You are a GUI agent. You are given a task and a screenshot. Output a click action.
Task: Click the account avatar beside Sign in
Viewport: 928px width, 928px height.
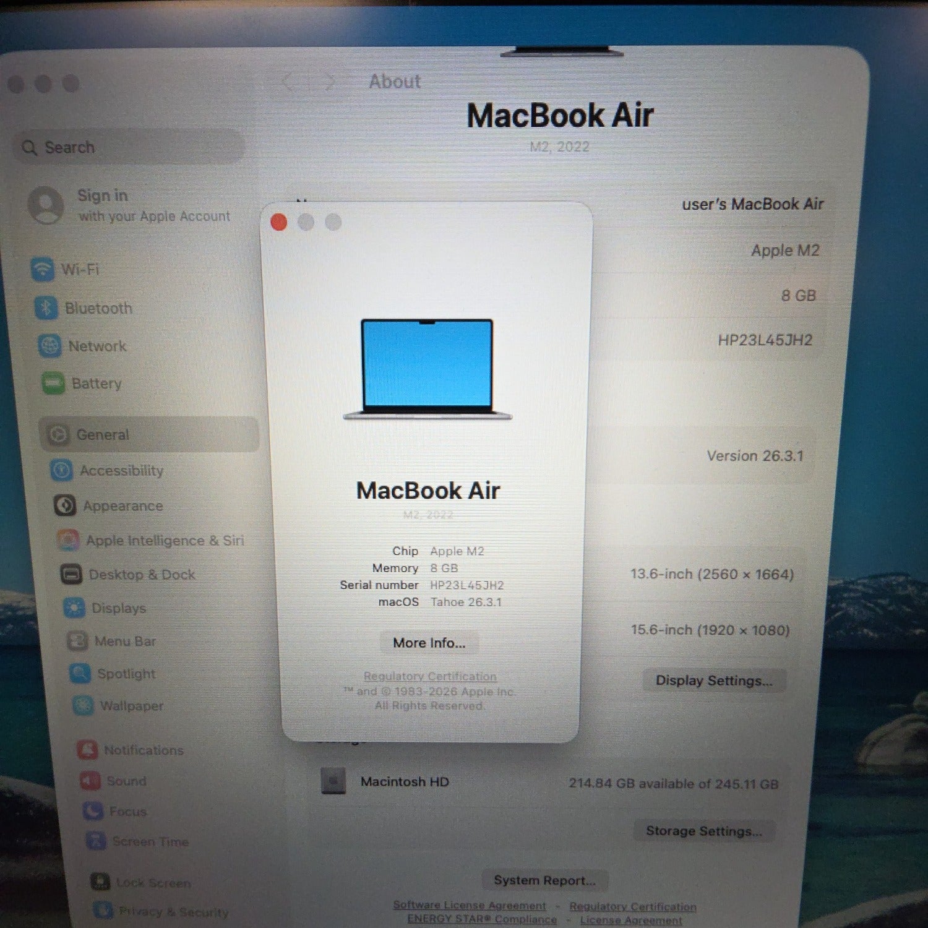(46, 205)
